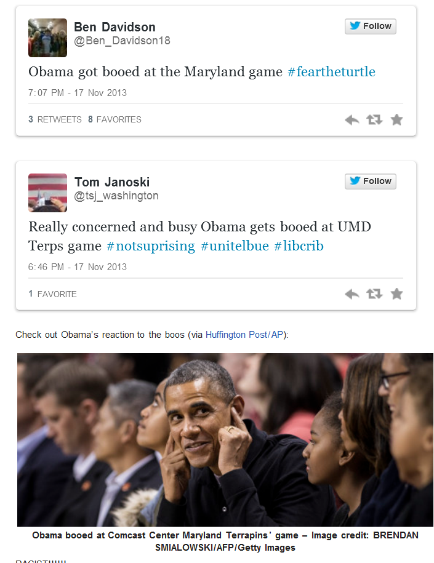This screenshot has height=563, width=434.
Task: Reply to Tom Janoski's tweet
Action: tap(352, 295)
